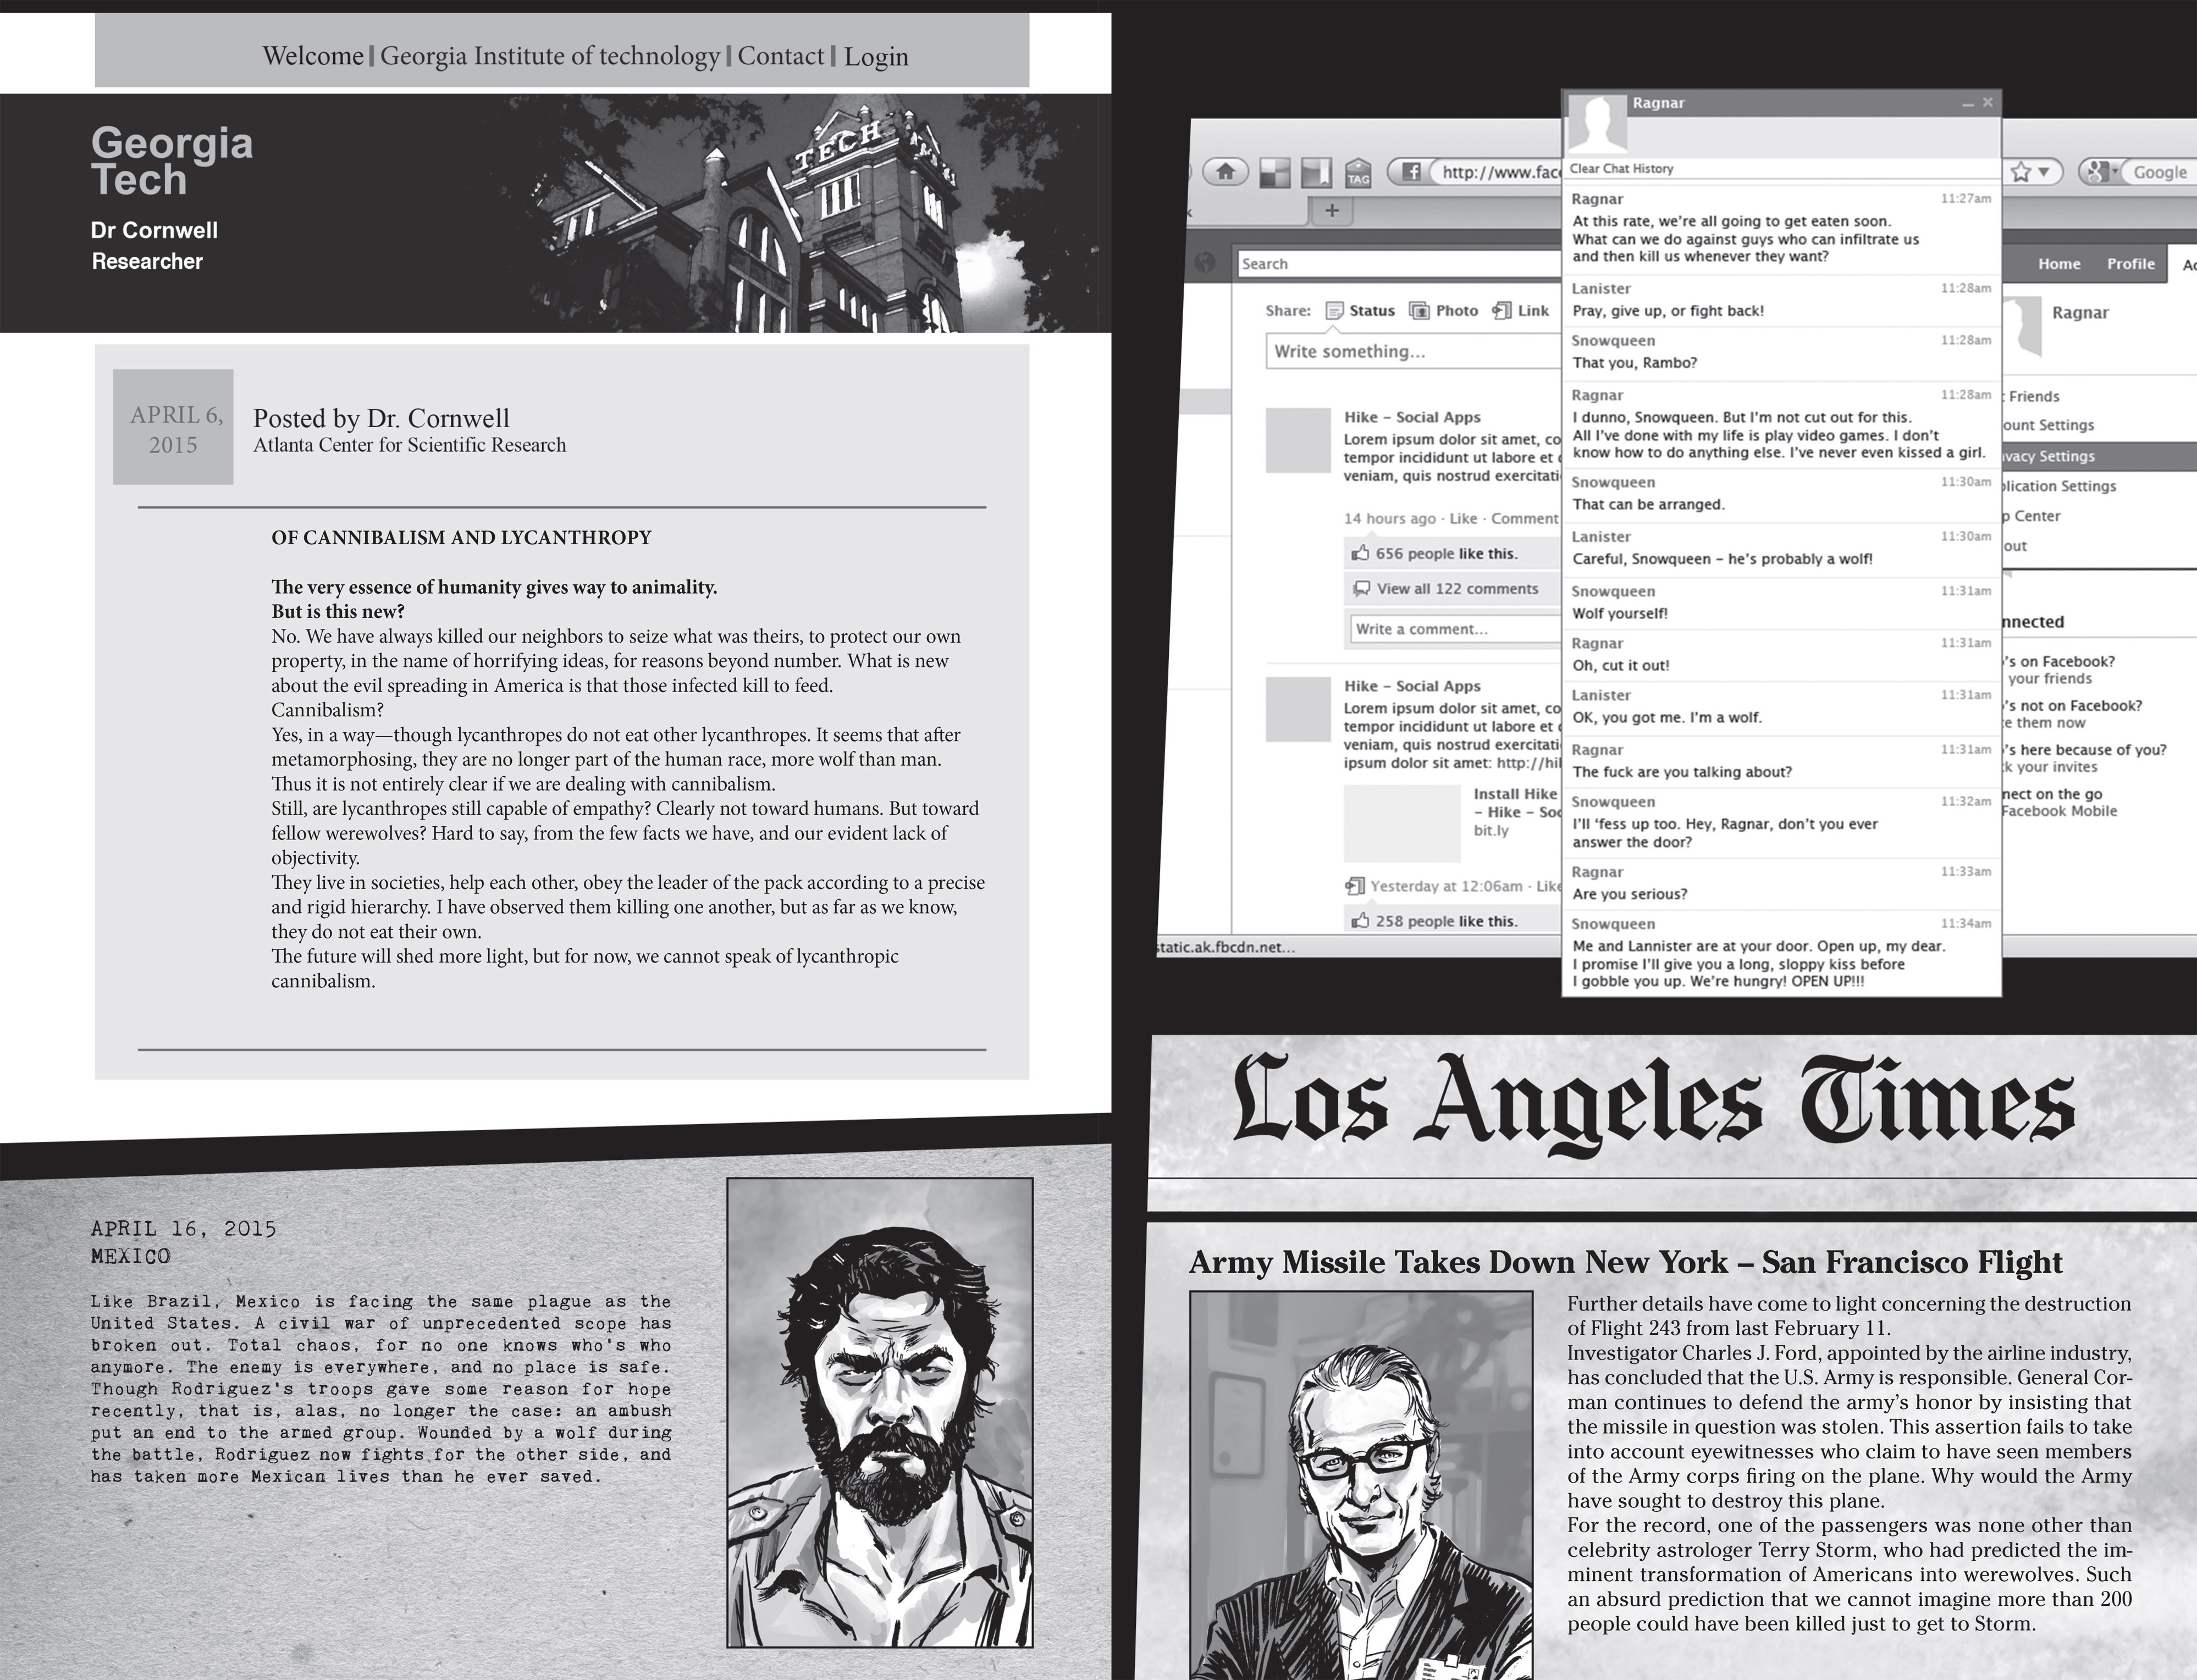The image size is (2197, 1680).
Task: Click the thumbs-up by 258 people
Action: pyautogui.click(x=1360, y=920)
